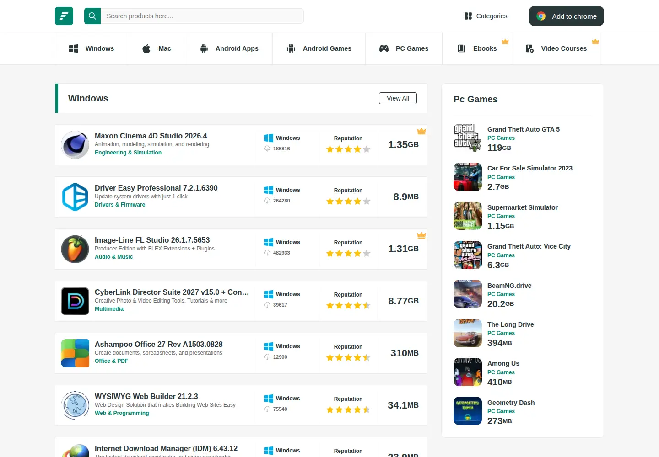Click the Ashampoo Office icon
The image size is (659, 457).
(75, 353)
